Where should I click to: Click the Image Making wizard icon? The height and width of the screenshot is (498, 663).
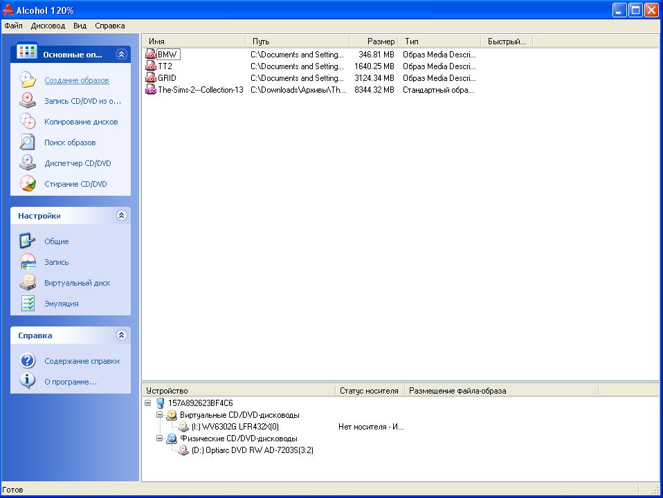(27, 80)
